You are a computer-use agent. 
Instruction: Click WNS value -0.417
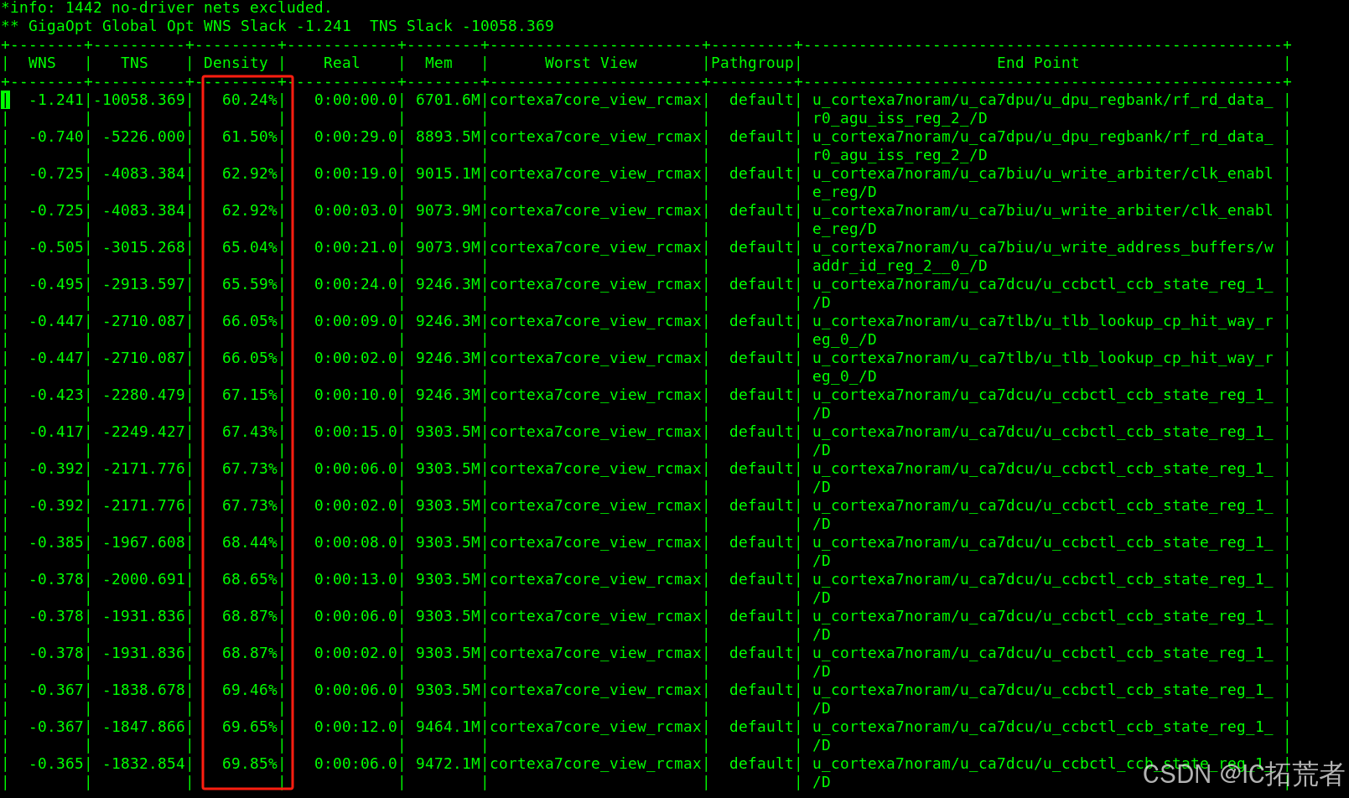click(x=56, y=432)
